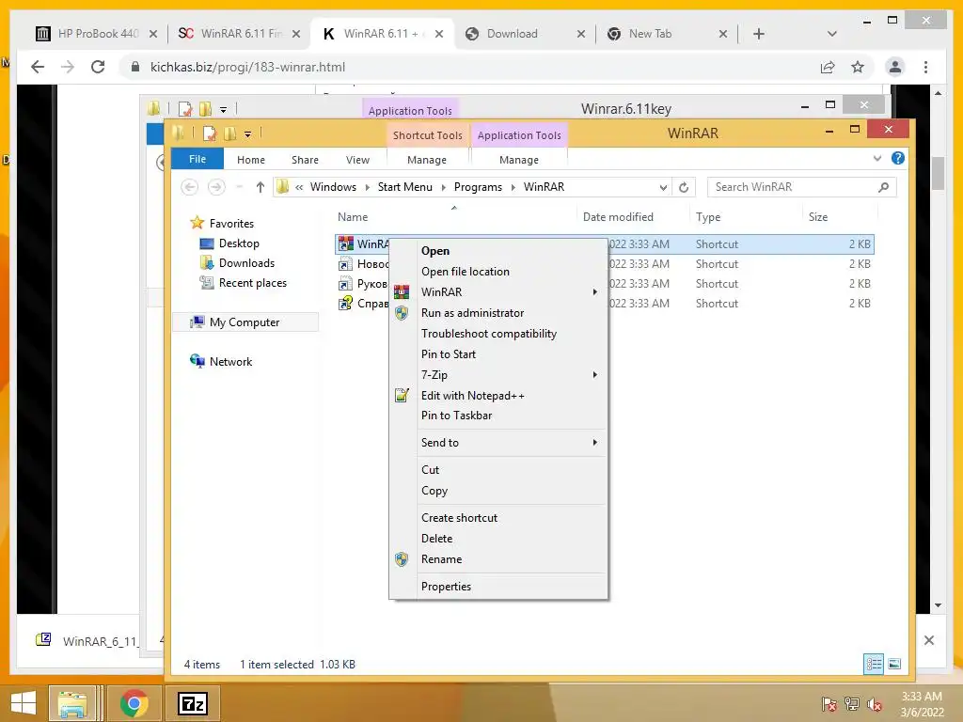This screenshot has width=963, height=722.
Task: Click the refresh icon in WinRAR address bar
Action: click(x=684, y=187)
